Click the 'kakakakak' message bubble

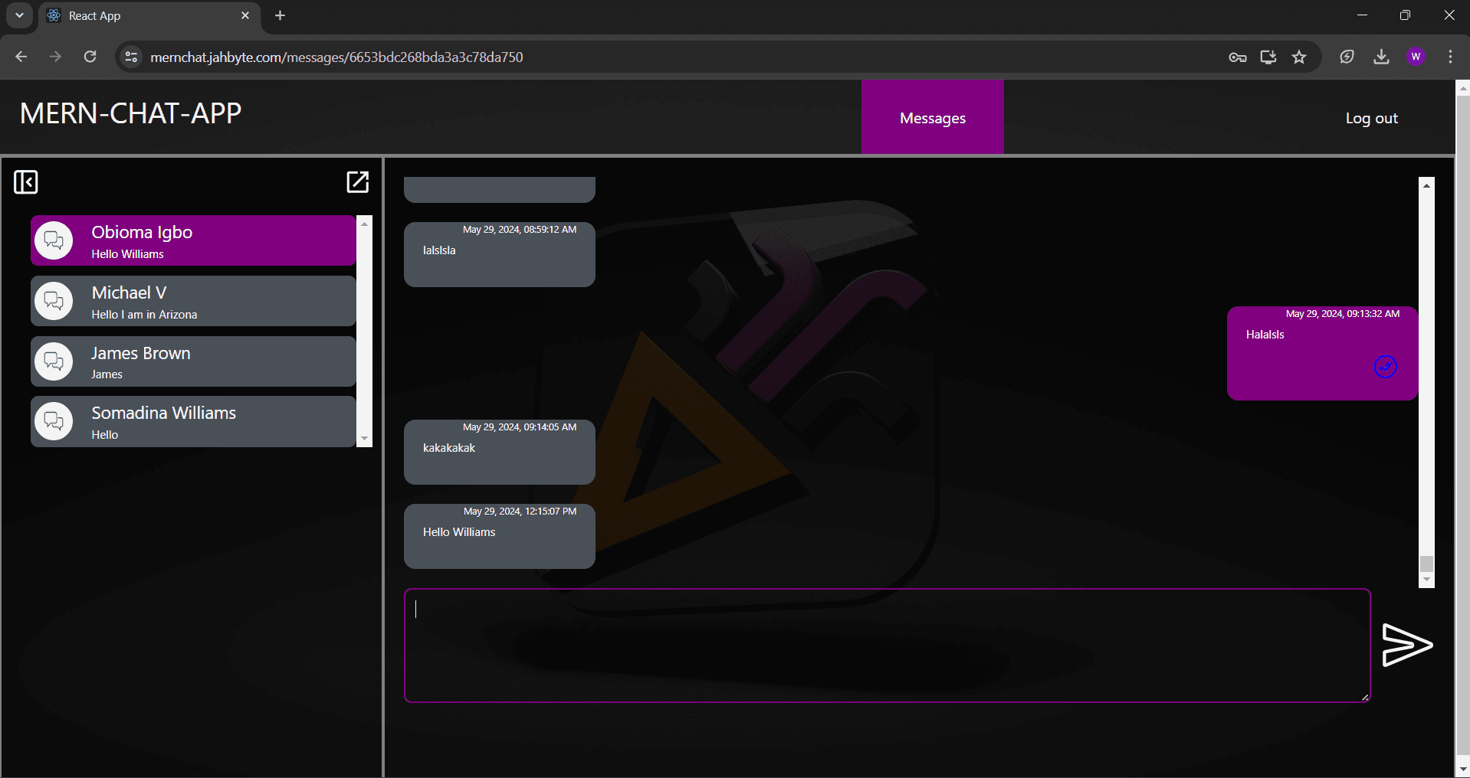click(500, 452)
